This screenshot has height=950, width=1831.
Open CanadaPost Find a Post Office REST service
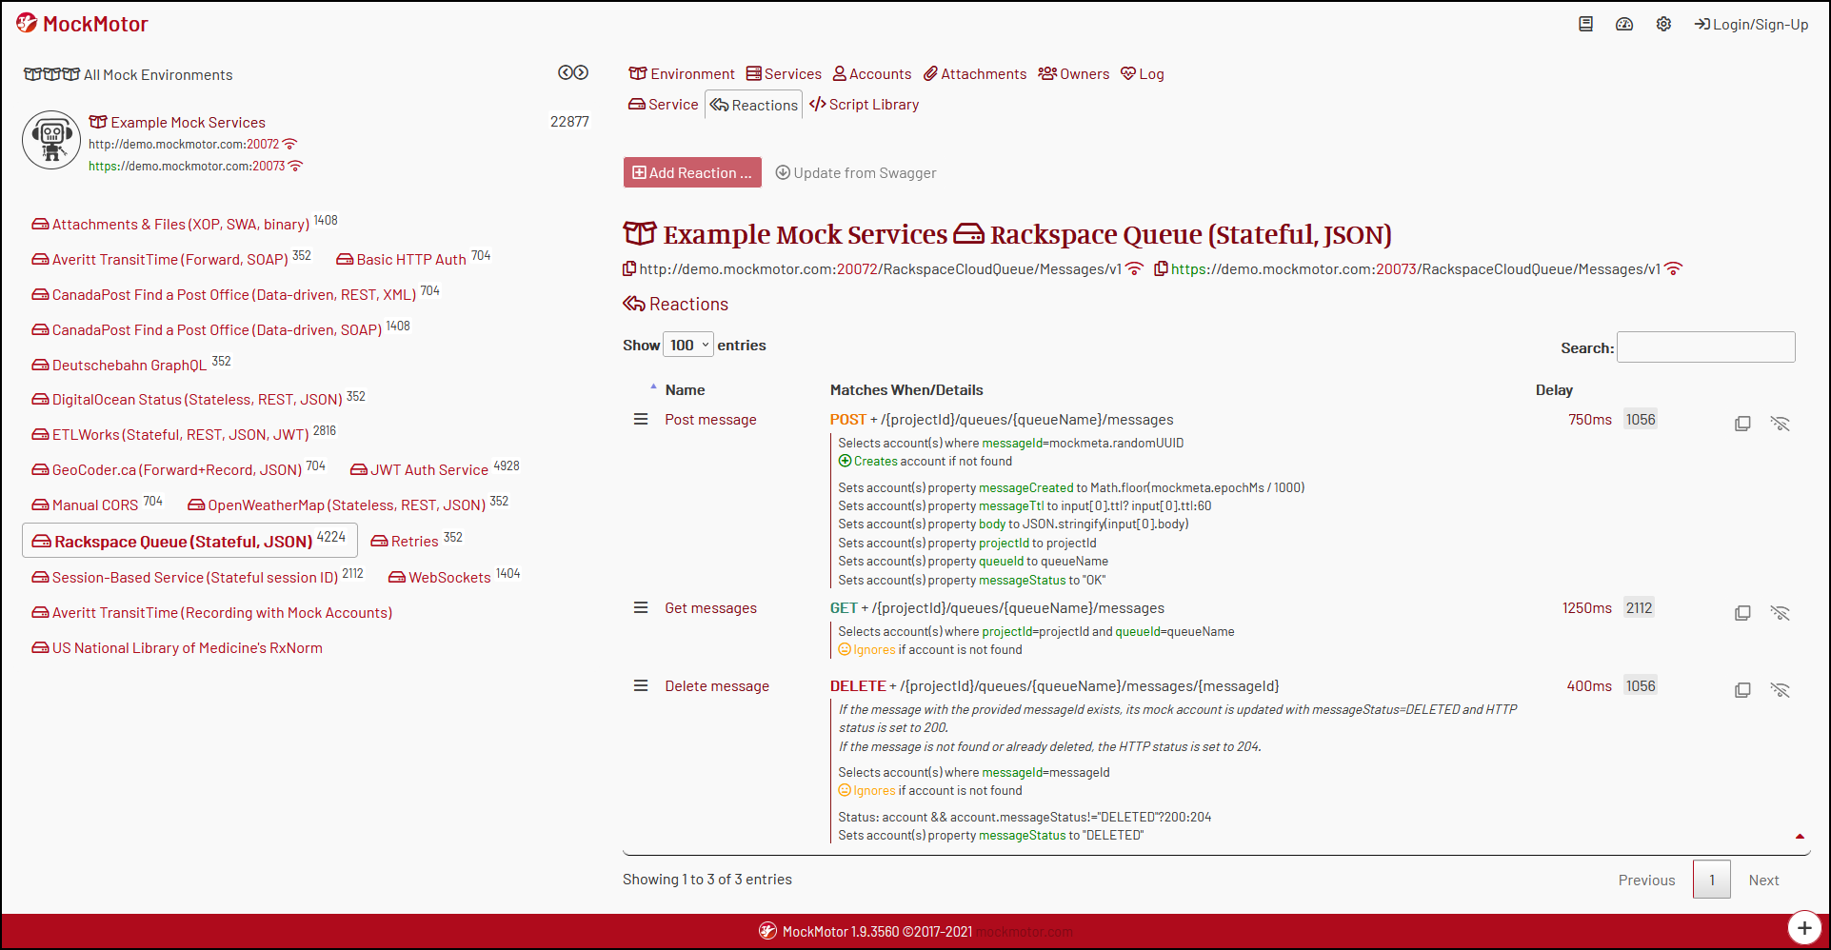pyautogui.click(x=224, y=294)
